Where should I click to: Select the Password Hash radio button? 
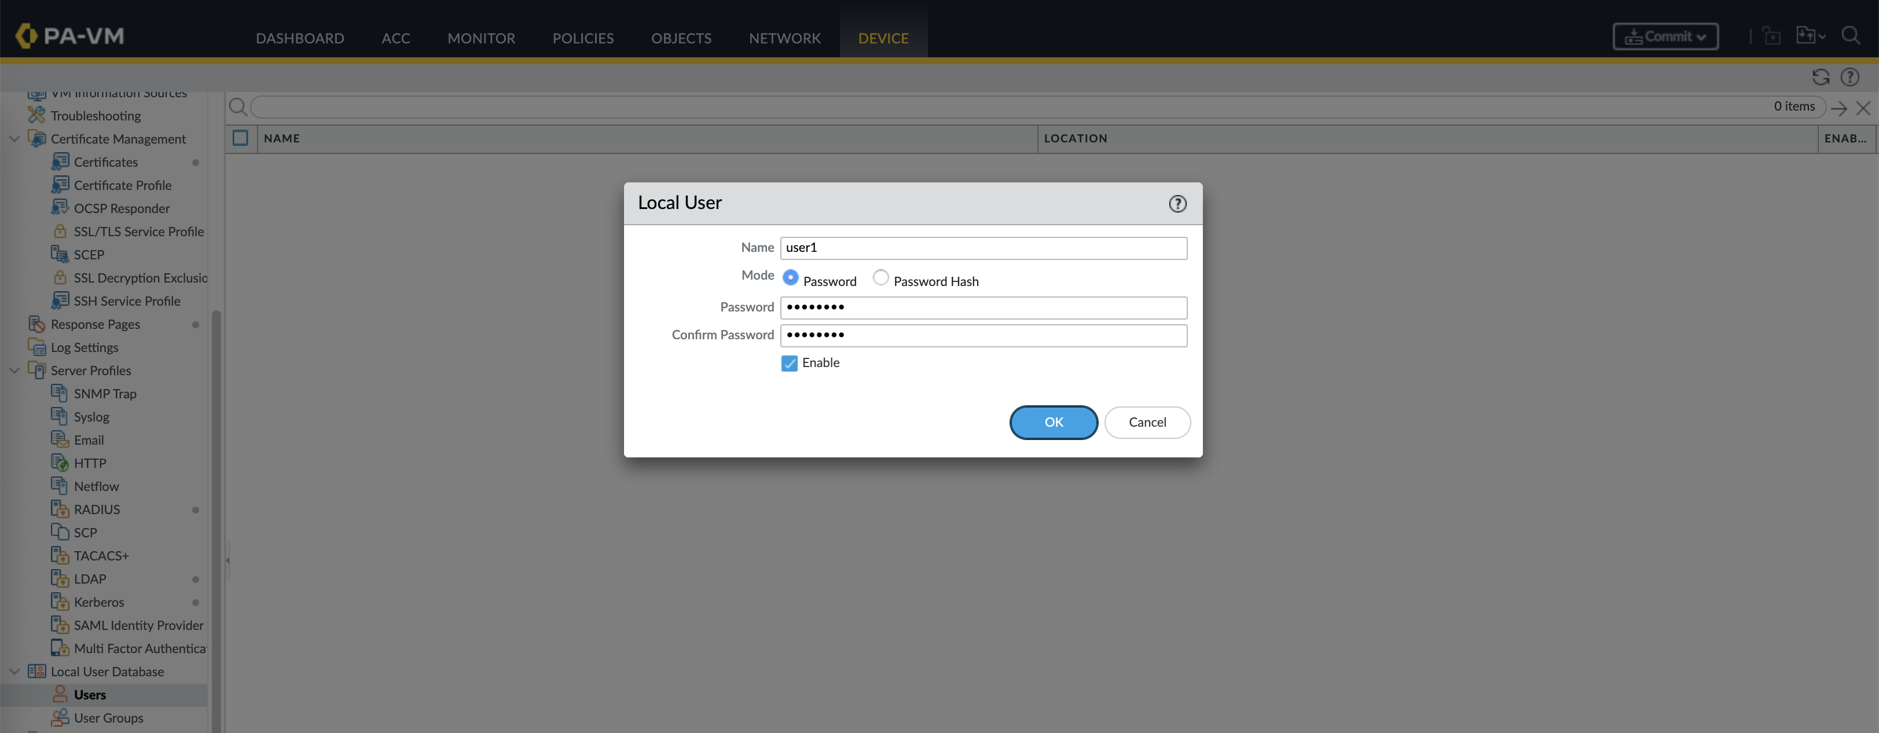[880, 278]
